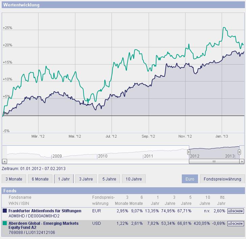Remove Frankfurter Aktienfonds with its Löschen button

(x=236, y=211)
